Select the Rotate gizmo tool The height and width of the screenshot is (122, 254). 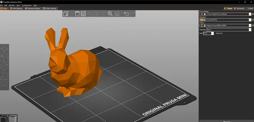4,67
